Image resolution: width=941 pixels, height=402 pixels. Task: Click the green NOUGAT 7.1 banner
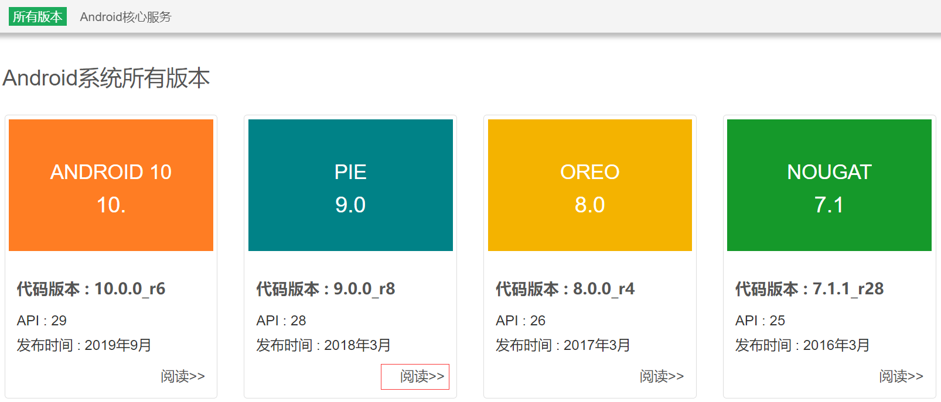pos(829,185)
